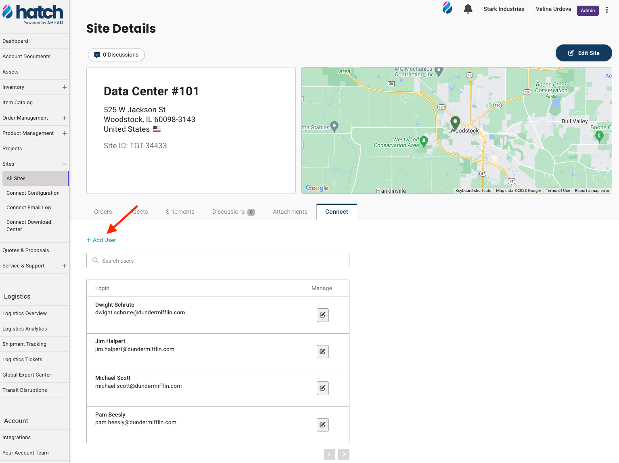Edit Dwight Schrute's user access
Viewport: 619px width, 463px height.
click(x=323, y=315)
